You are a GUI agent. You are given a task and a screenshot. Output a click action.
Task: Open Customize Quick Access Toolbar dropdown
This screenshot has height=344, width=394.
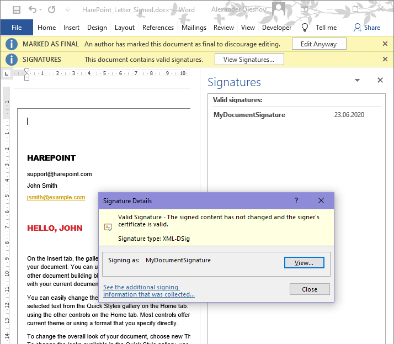[67, 9]
